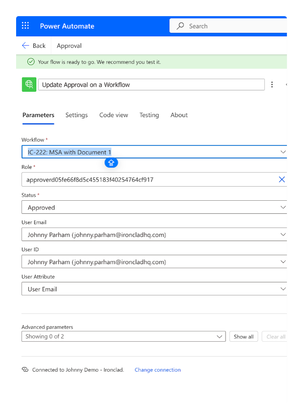Click the Power Automate title

67,26
